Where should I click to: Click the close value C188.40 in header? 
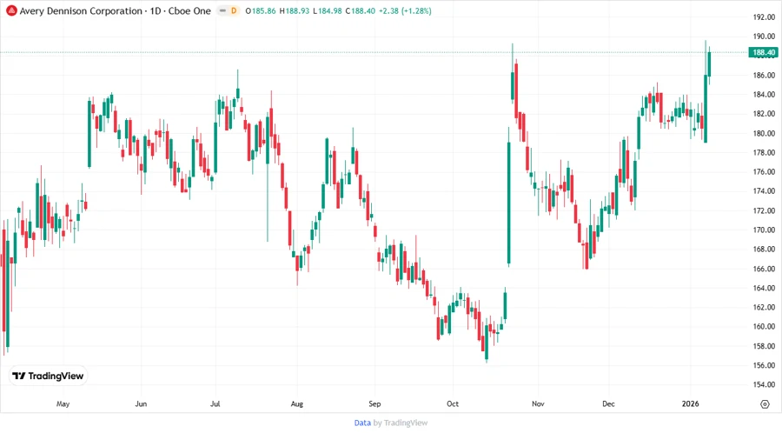click(x=360, y=10)
